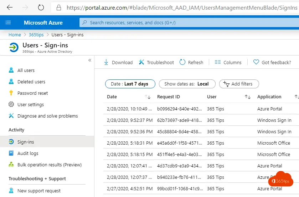Click the Diagnose and solve problems wrench icon
This screenshot has height=197, width=299.
click(x=11, y=116)
